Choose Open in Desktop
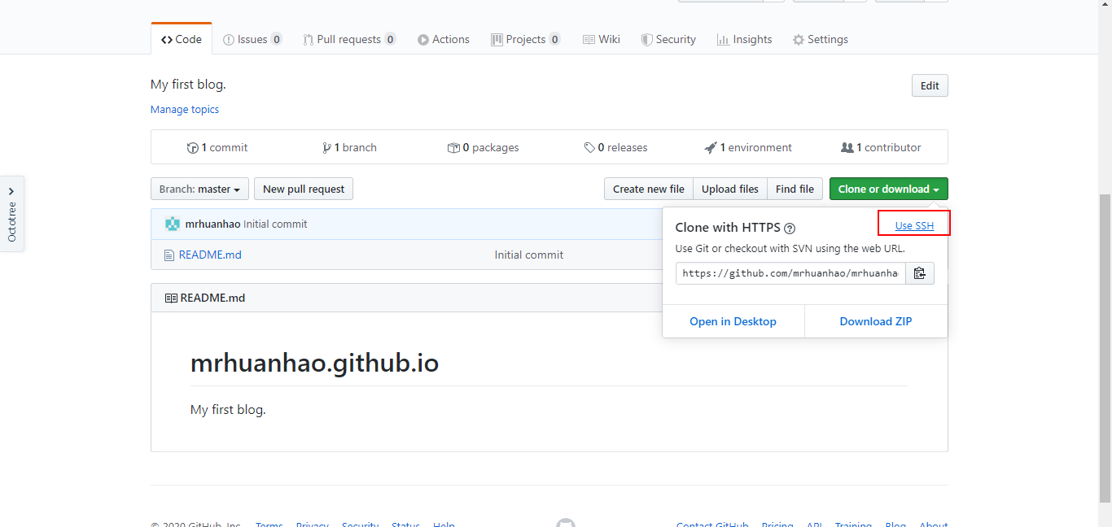 (x=733, y=321)
